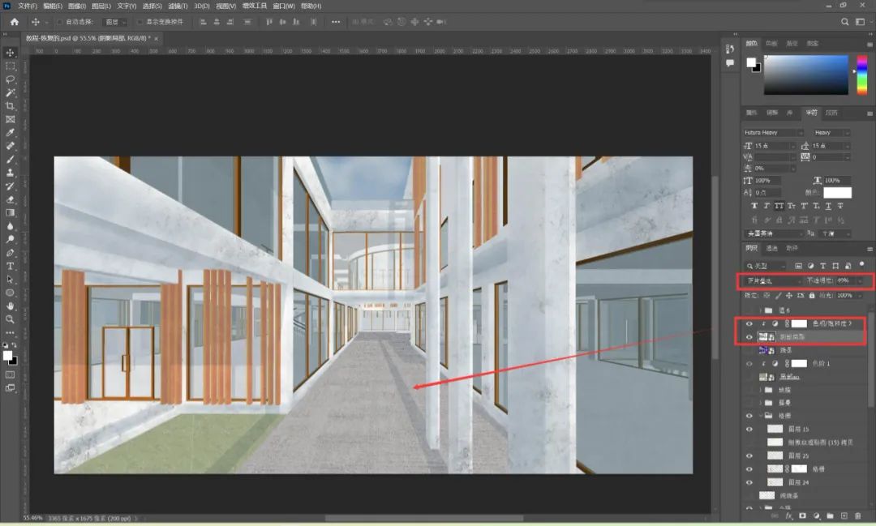This screenshot has width=876, height=526.
Task: Delete layer with the trash icon
Action: (x=858, y=516)
